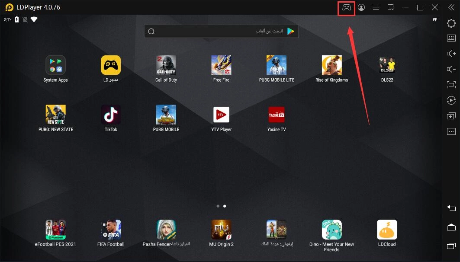Click the mini-mode window icon
This screenshot has height=262, width=460.
[390, 7]
